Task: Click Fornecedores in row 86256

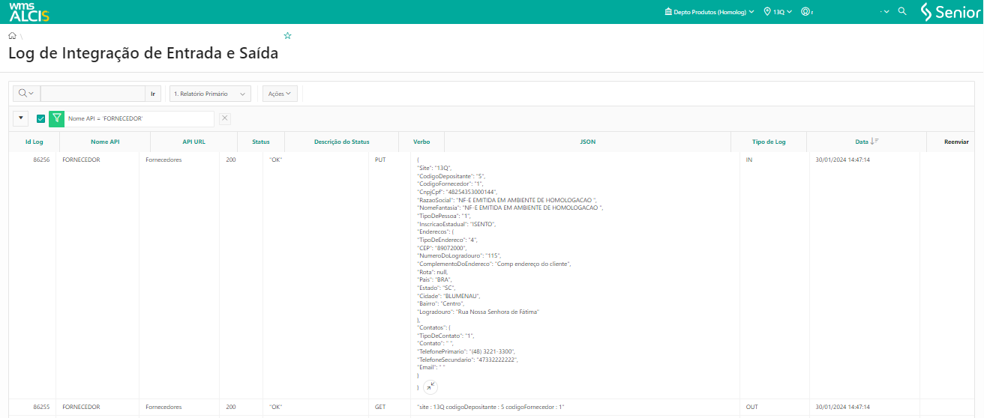Action: (x=163, y=160)
